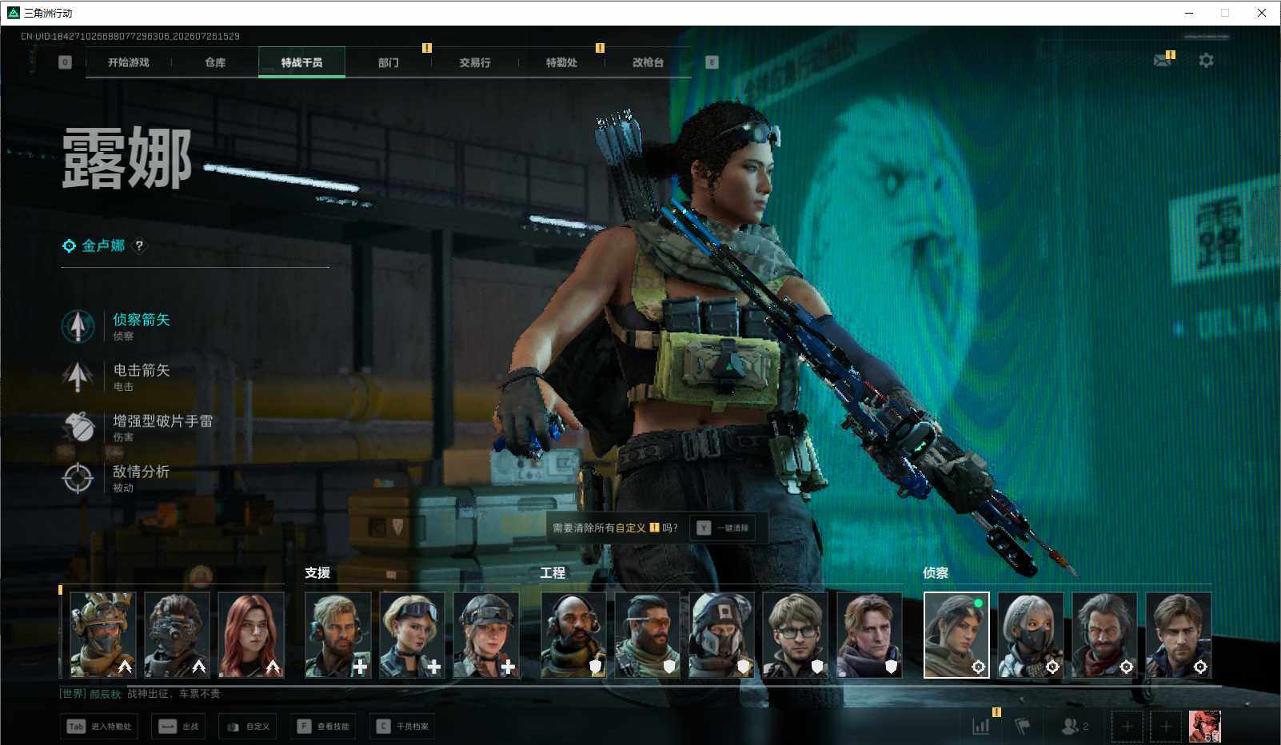The image size is (1281, 745).
Task: Click the 干员档案 operator profile button
Action: 402,727
